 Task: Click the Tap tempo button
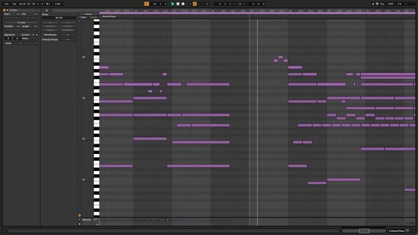14,4
